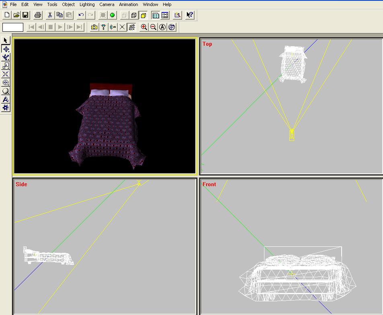This screenshot has width=383, height=315.
Task: Click the frame number input box
Action: [x=13, y=27]
